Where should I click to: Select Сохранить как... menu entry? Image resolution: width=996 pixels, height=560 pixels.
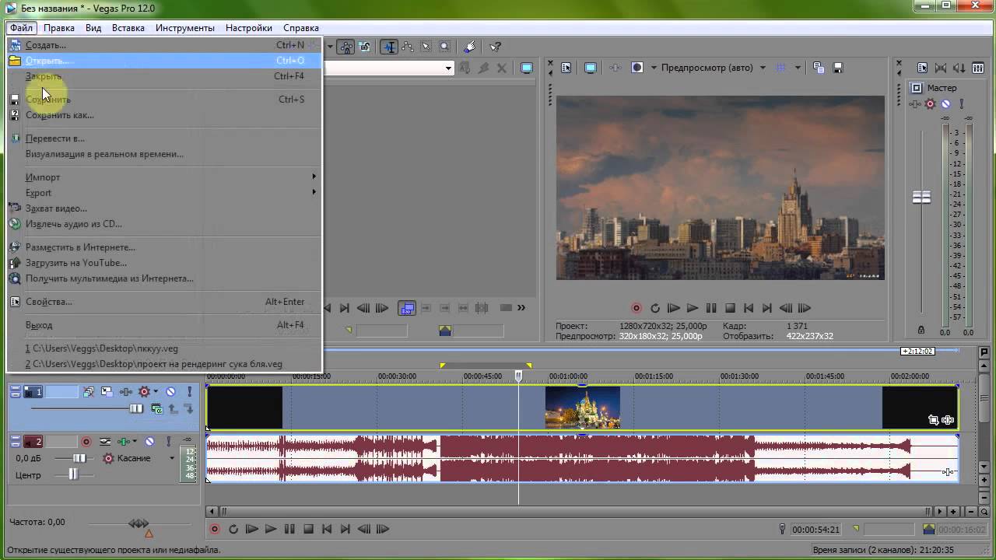click(164, 115)
